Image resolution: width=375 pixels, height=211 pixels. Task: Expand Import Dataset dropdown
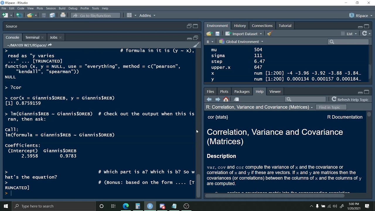[243, 34]
